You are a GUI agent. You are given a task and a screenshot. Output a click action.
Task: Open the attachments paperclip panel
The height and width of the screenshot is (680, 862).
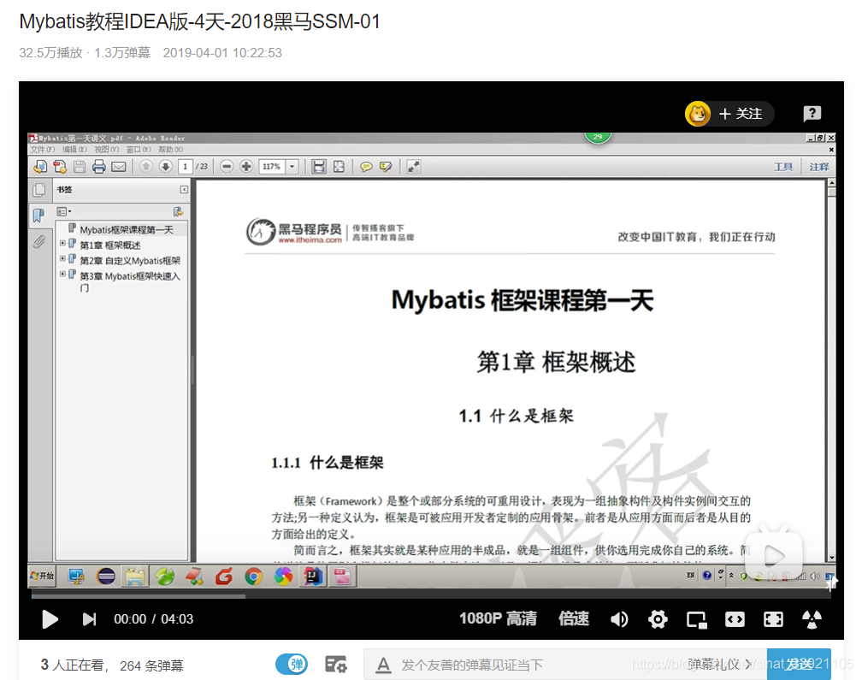coord(38,241)
